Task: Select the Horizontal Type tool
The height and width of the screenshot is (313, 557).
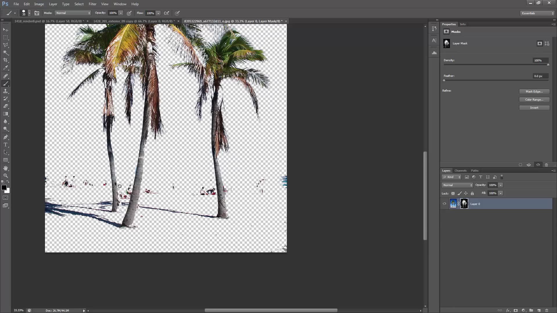Action: pyautogui.click(x=6, y=145)
